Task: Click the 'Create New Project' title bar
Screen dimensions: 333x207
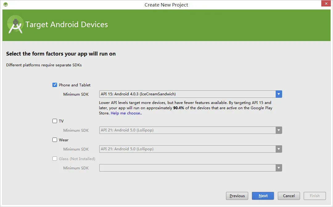Action: 166,5
